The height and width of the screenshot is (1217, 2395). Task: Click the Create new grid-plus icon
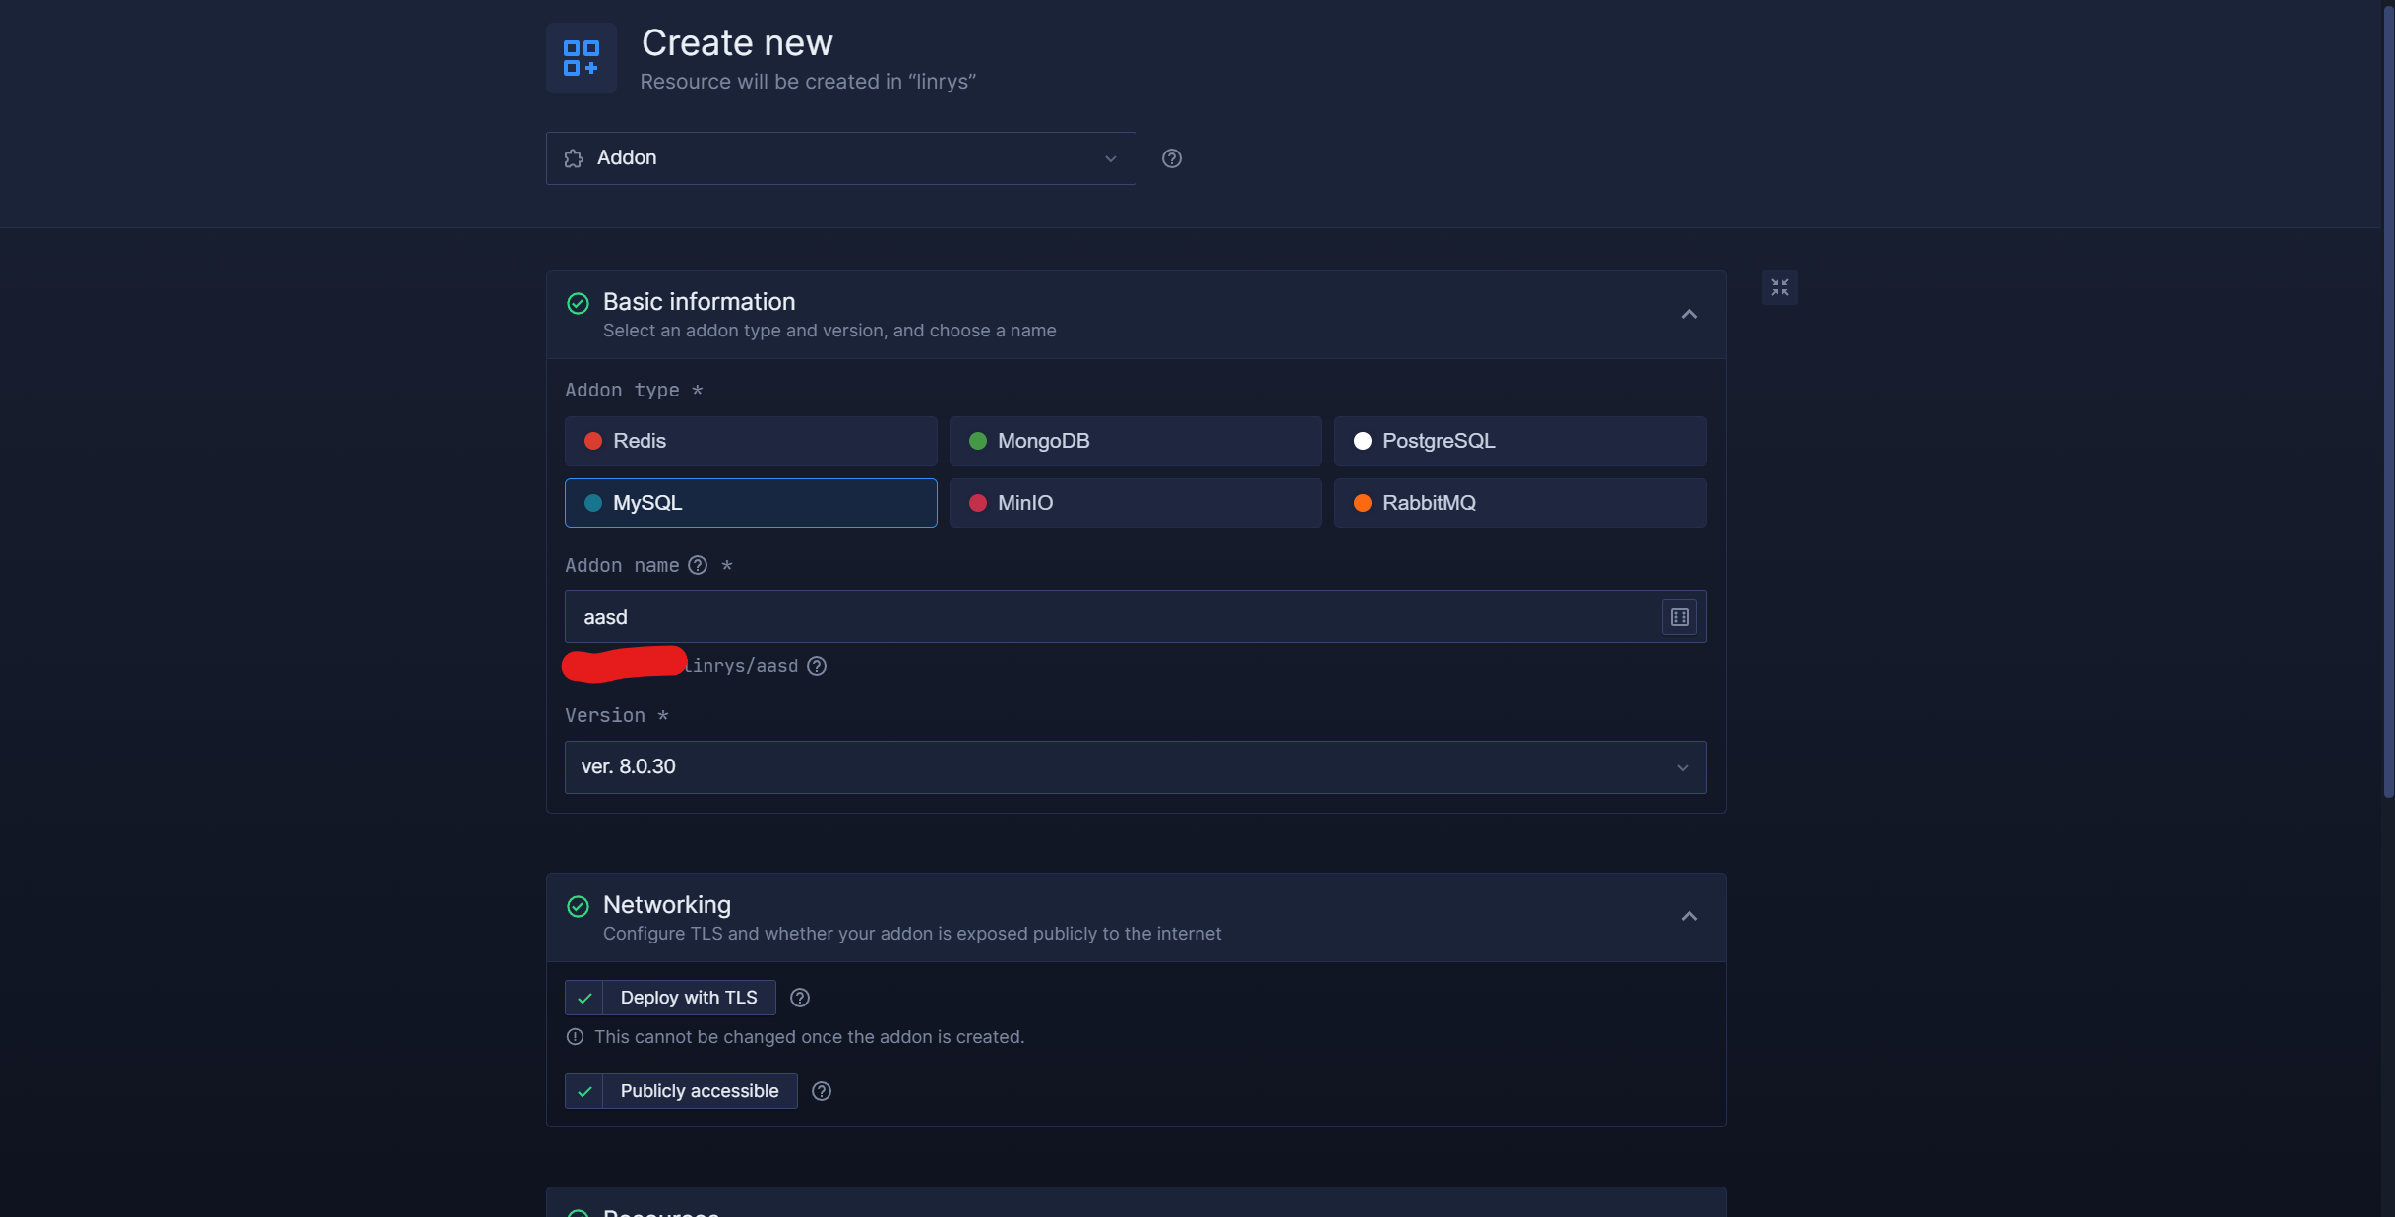click(581, 58)
